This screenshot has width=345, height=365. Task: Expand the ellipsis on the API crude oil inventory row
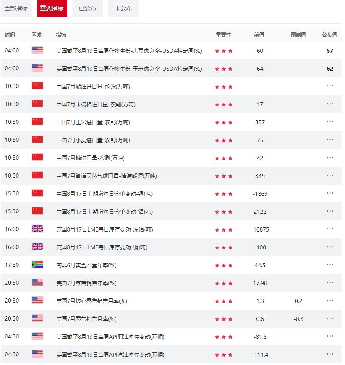pyautogui.click(x=330, y=337)
